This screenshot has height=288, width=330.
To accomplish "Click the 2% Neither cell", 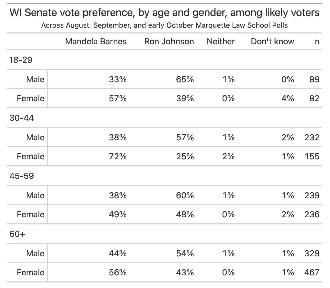I will 228,156.
